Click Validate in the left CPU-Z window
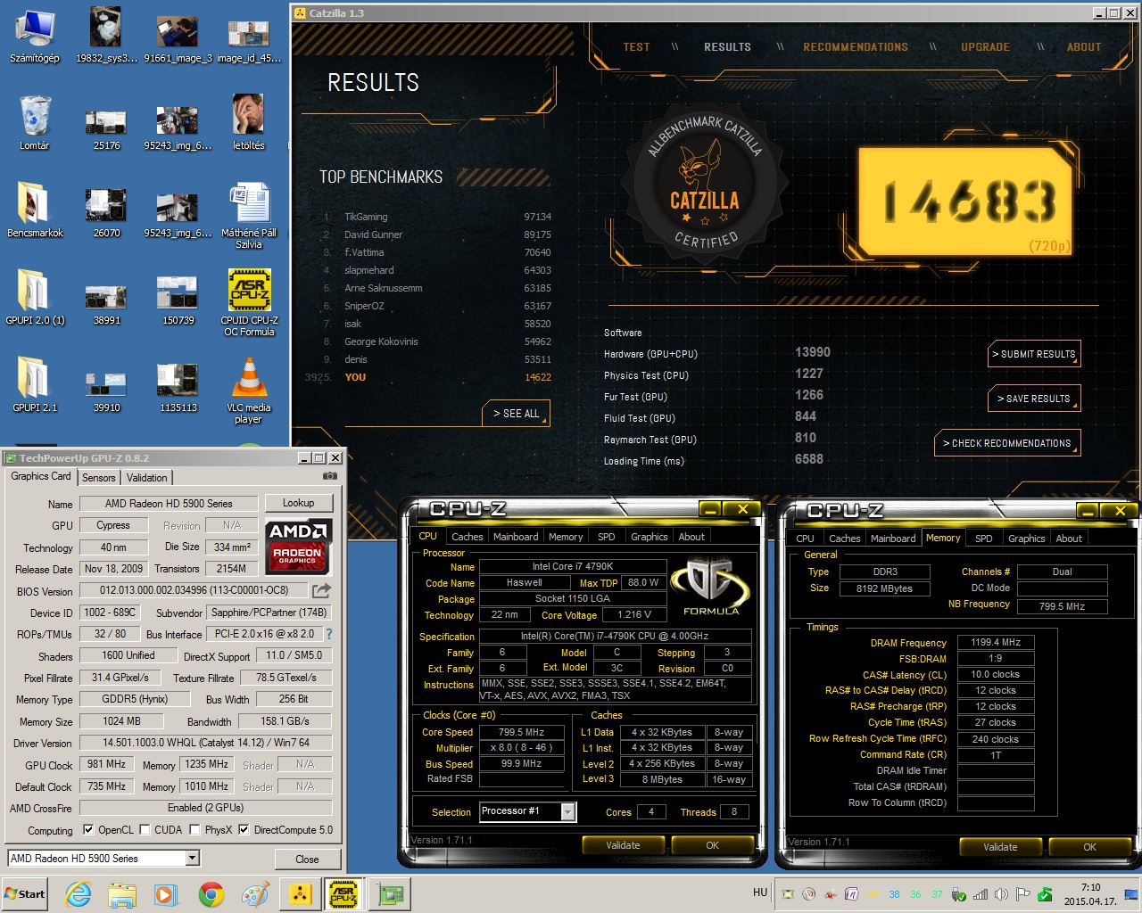Image resolution: width=1142 pixels, height=913 pixels. 623,845
